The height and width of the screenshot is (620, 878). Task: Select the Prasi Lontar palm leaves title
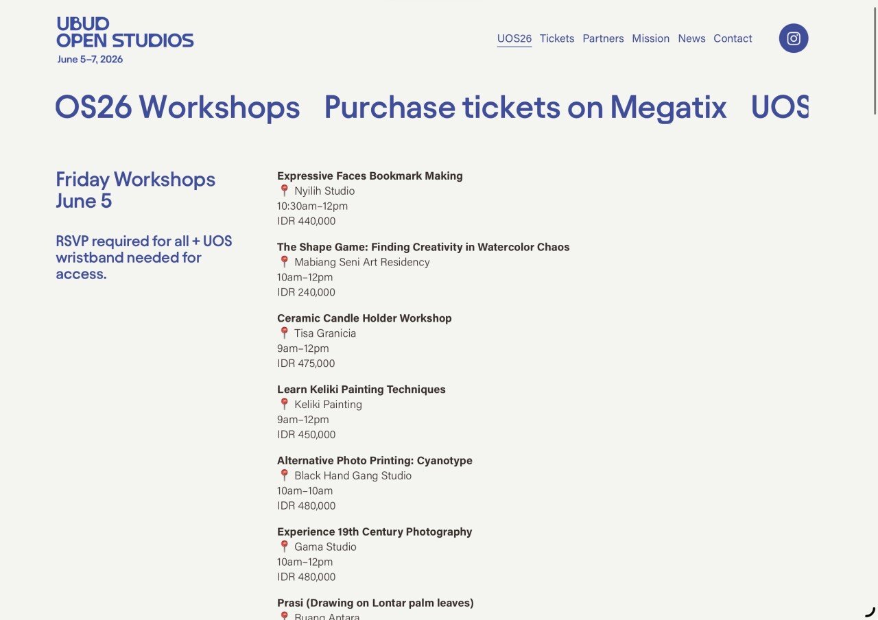[375, 603]
